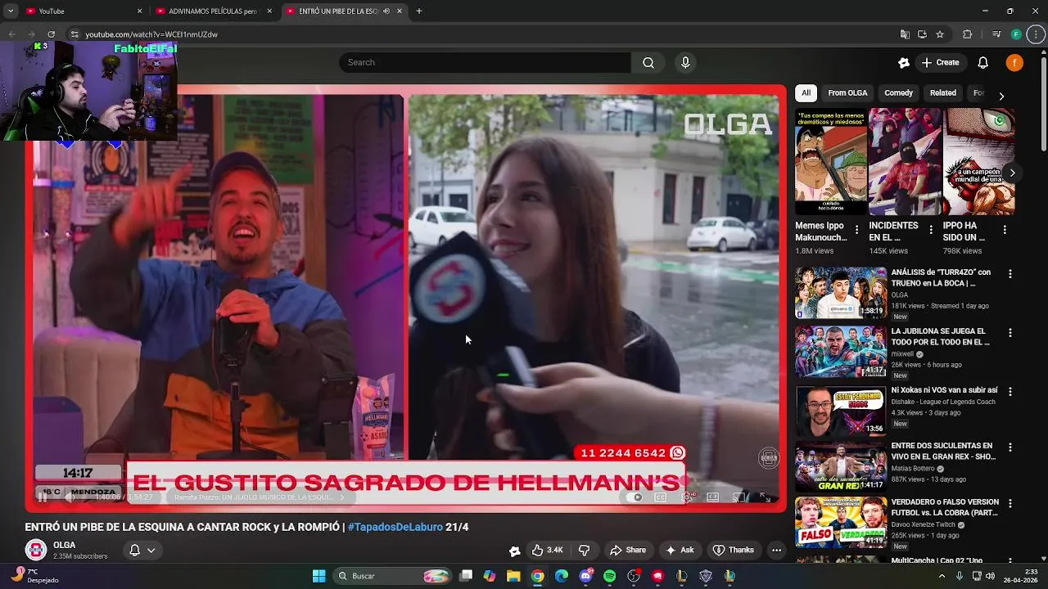This screenshot has width=1048, height=589.
Task: Reload the page in the browser toolbar
Action: point(51,34)
